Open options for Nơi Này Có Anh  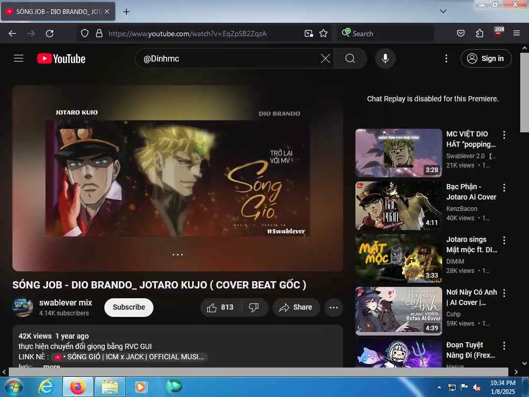[504, 293]
